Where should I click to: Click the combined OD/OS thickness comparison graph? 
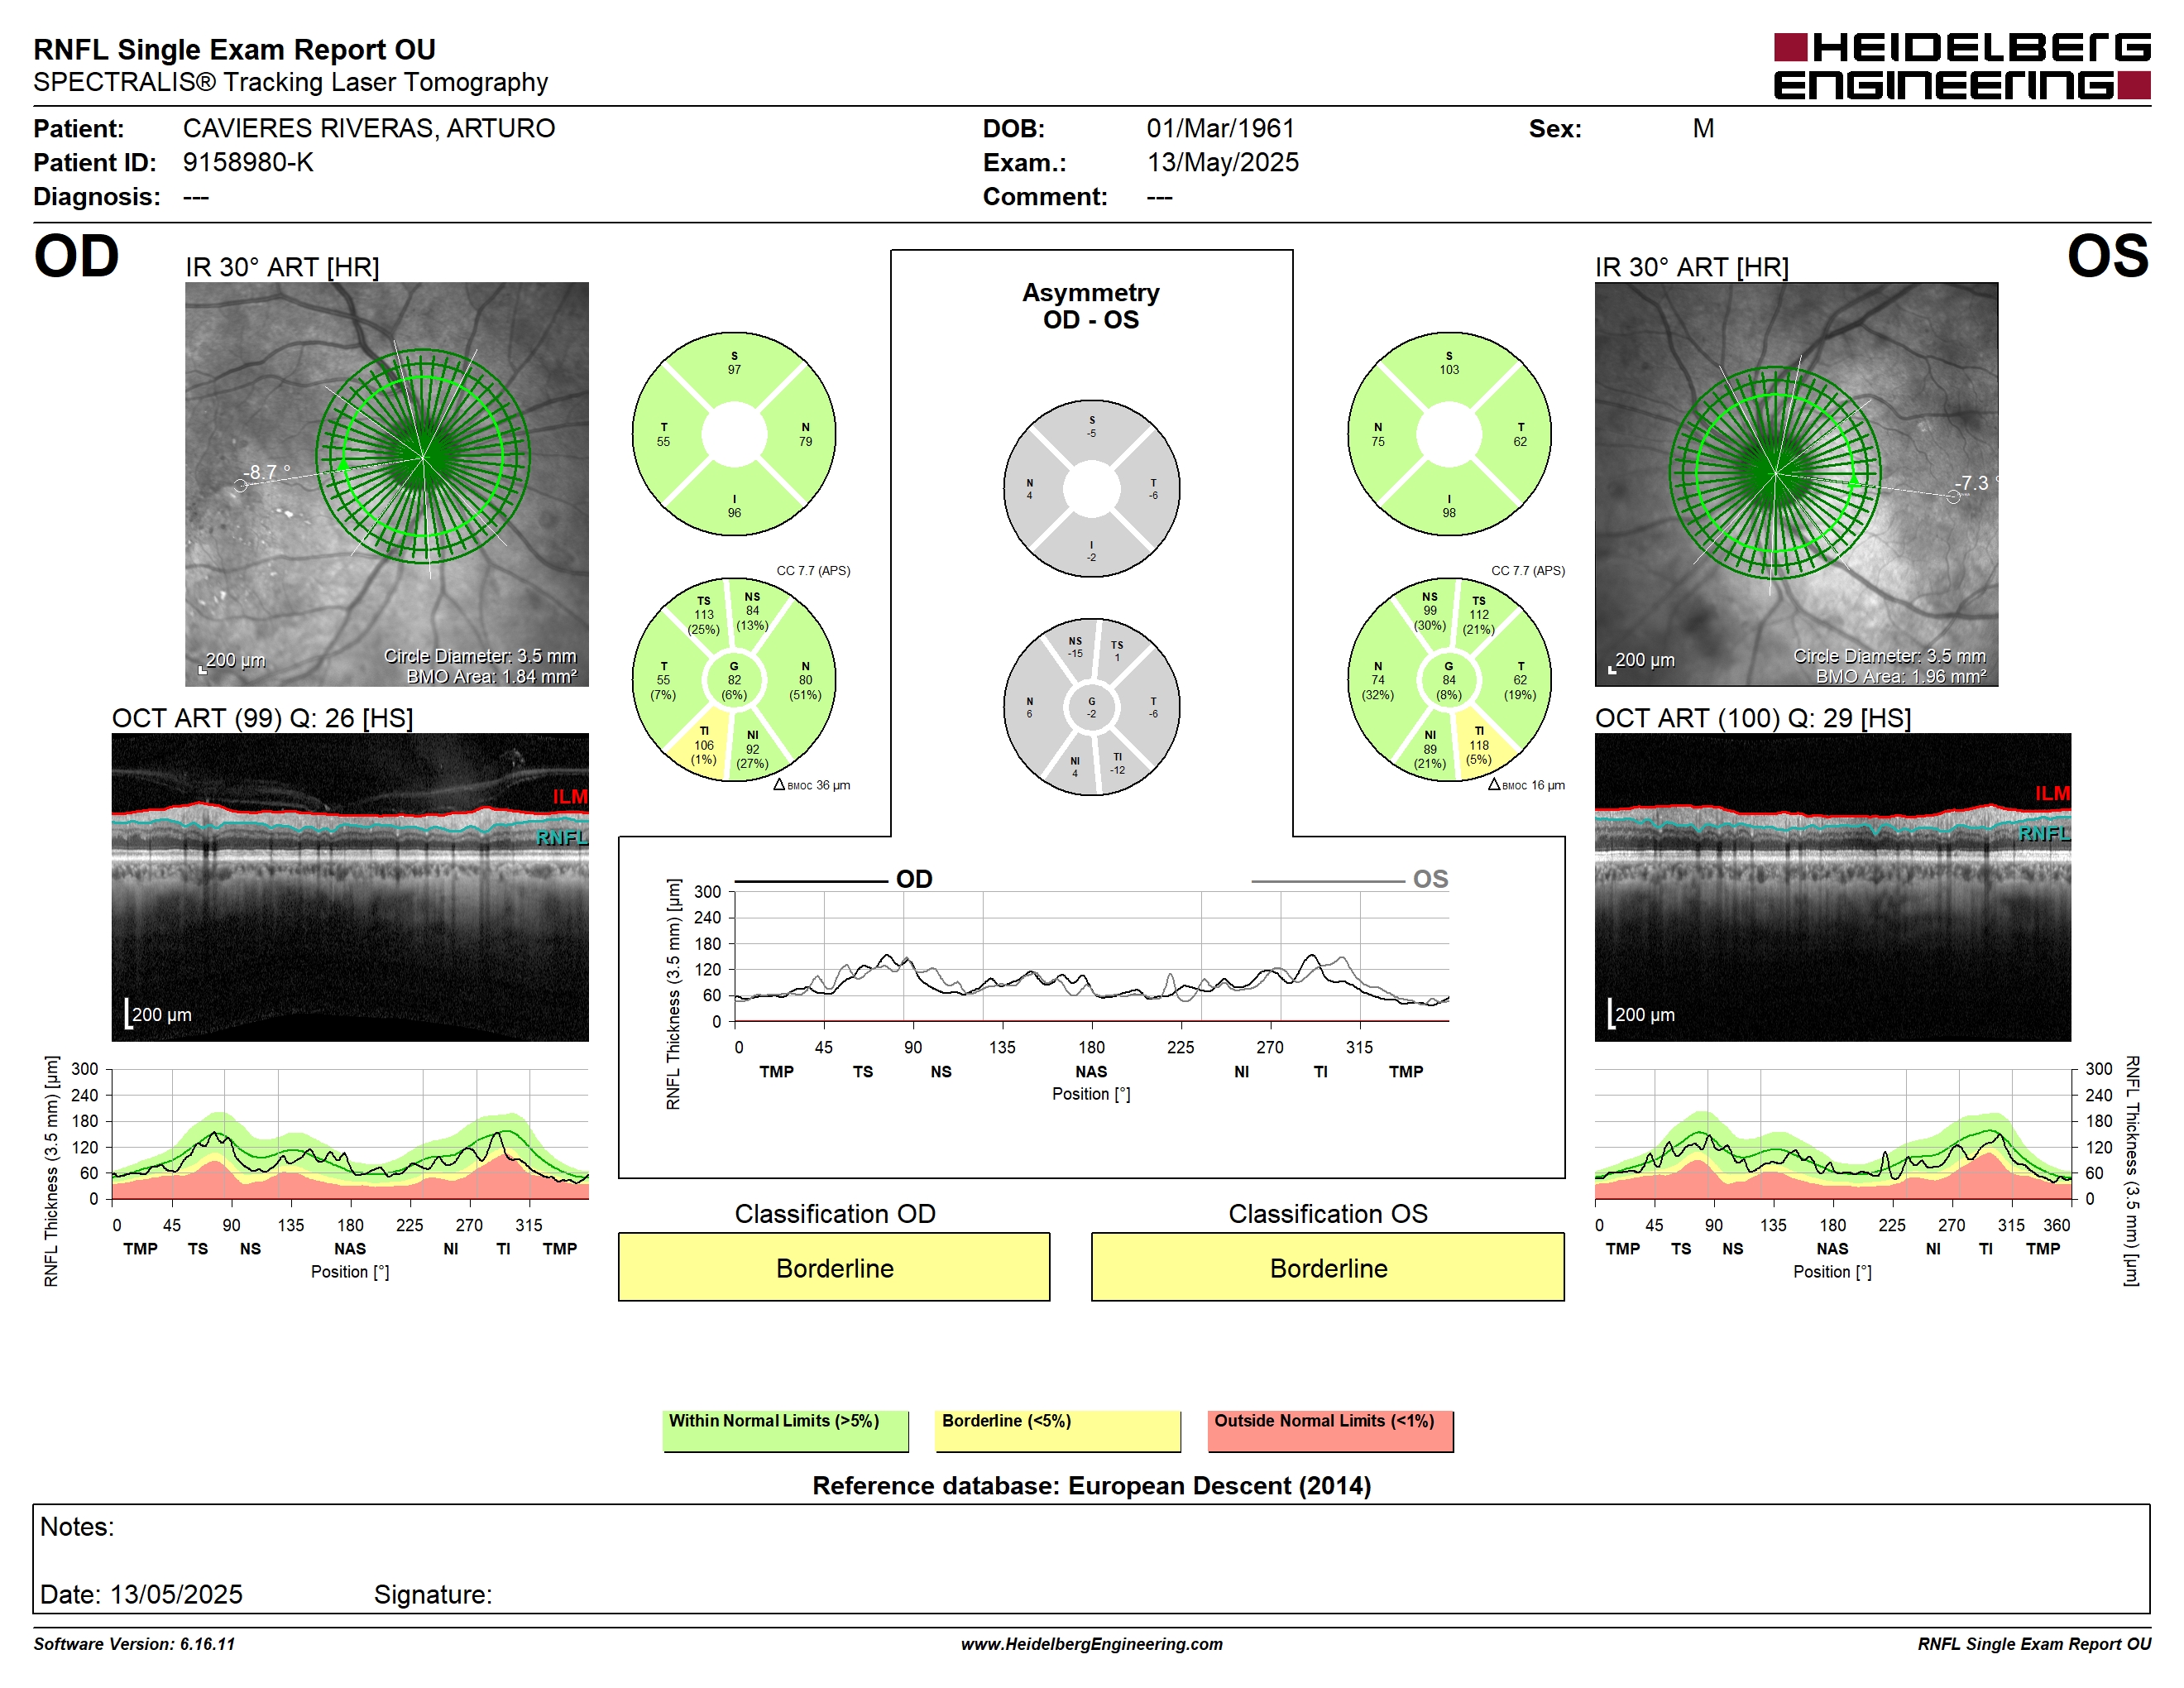click(1091, 957)
